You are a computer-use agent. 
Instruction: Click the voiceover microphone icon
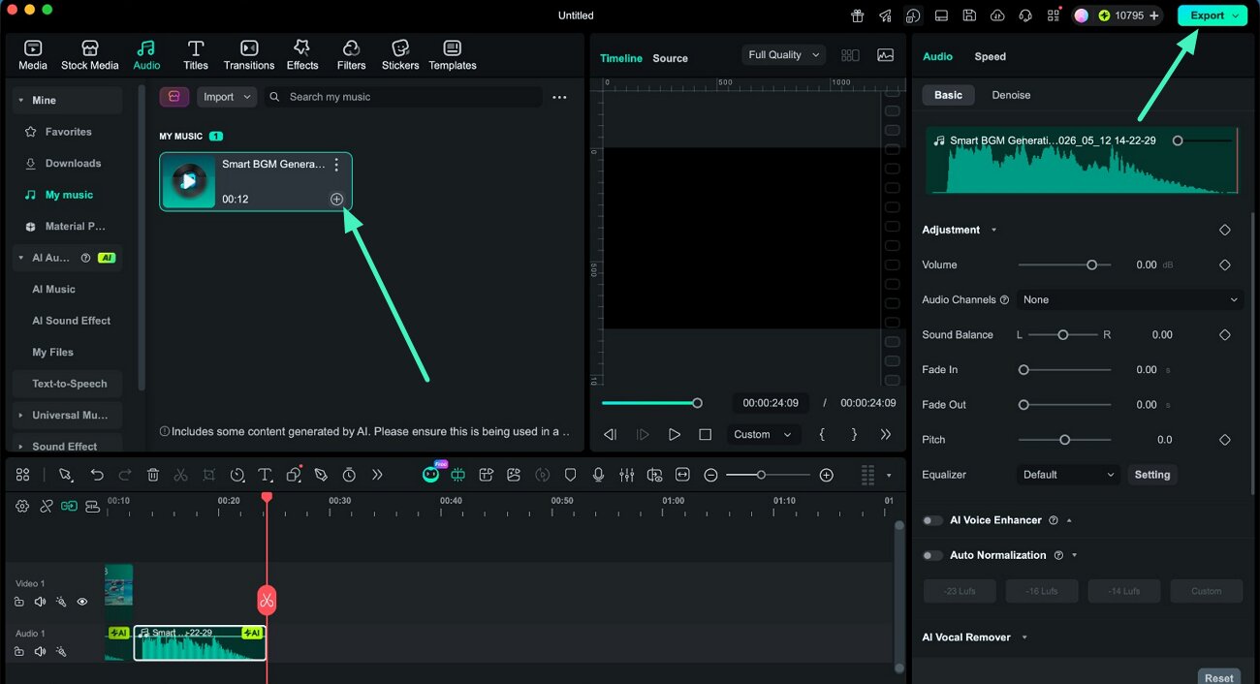click(x=598, y=475)
